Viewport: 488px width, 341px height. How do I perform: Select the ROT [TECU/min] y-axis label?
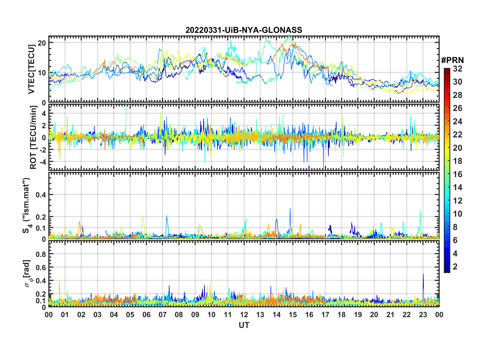click(33, 137)
